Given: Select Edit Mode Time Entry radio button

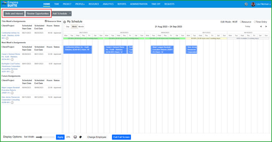Looking at the screenshot, I should click(255, 22).
